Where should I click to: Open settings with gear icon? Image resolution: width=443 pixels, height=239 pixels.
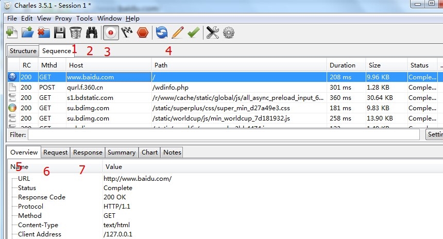click(229, 32)
